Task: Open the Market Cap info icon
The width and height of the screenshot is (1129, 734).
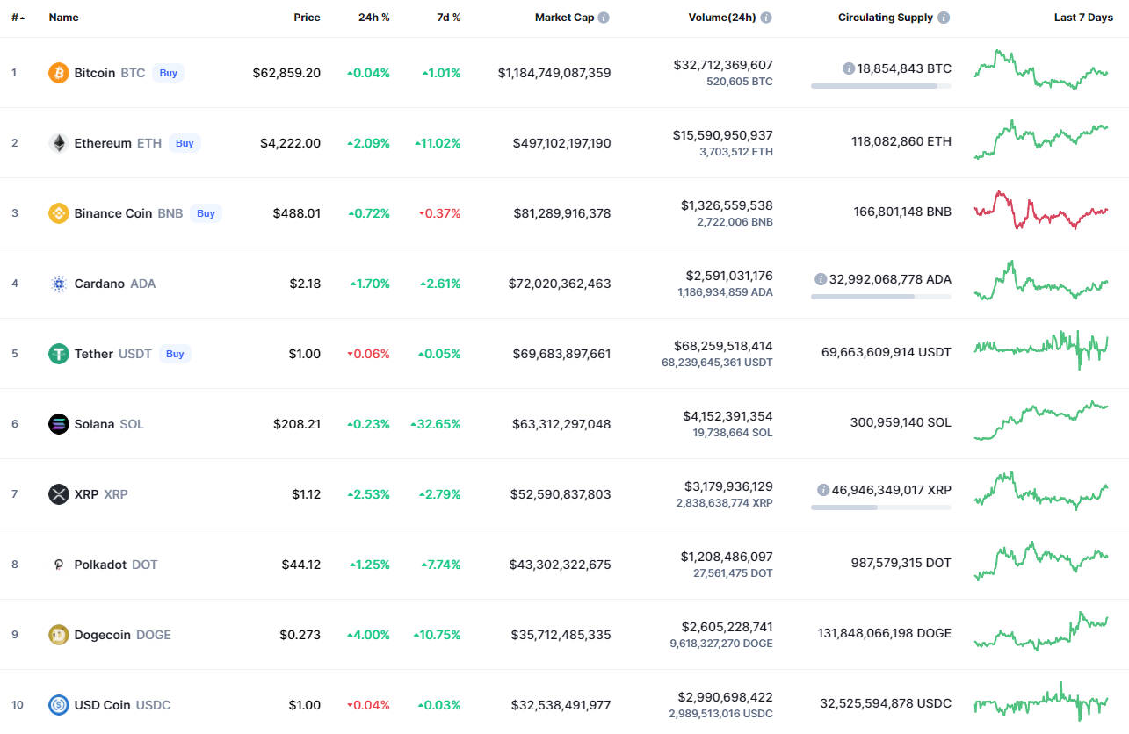Action: click(604, 18)
